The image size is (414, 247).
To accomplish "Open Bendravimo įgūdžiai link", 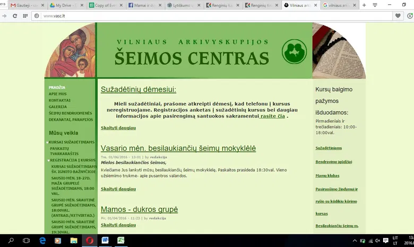I will tap(333, 161).
